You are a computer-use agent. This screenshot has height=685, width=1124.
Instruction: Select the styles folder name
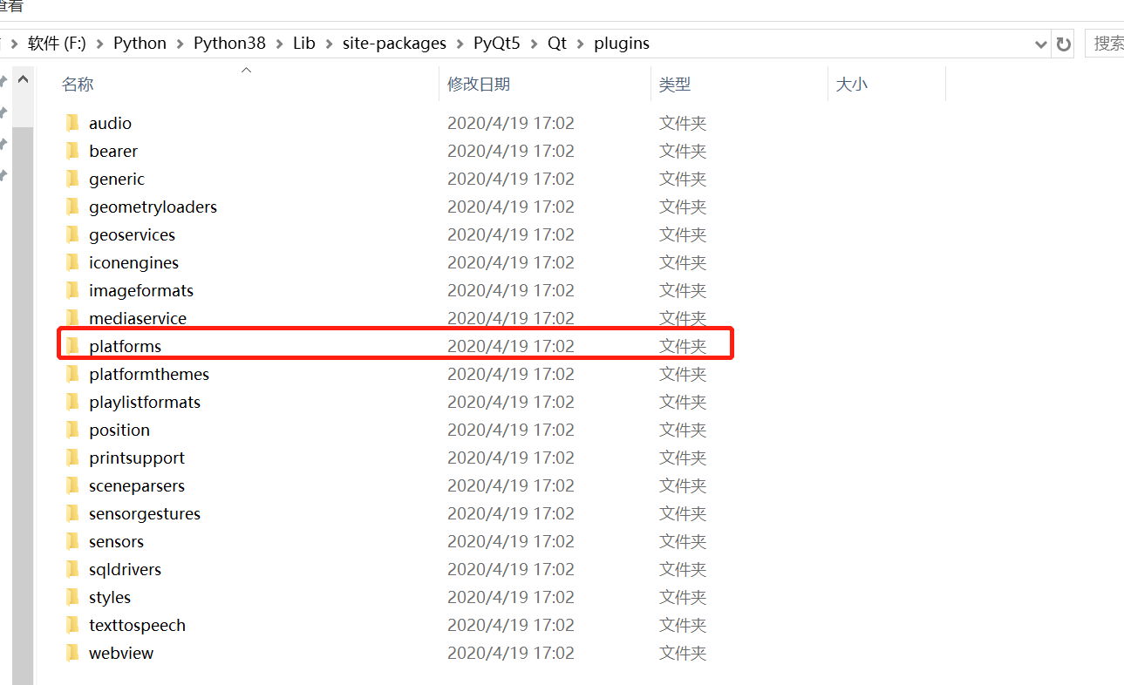tap(110, 597)
